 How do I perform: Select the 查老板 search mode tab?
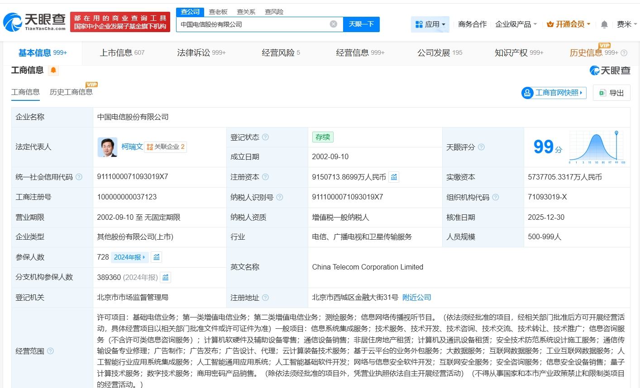tap(218, 12)
